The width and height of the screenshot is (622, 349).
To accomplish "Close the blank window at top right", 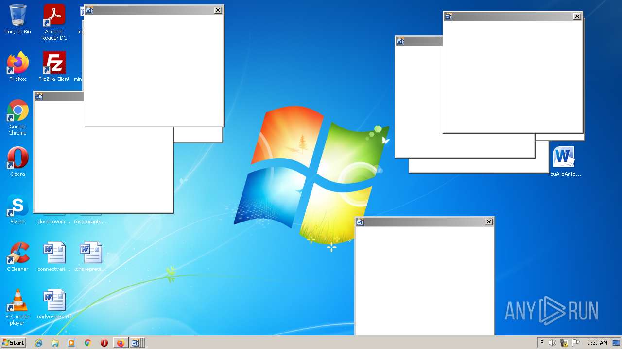I will click(x=577, y=16).
